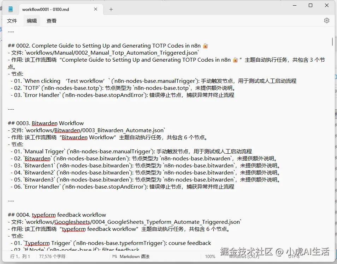
Task: Close the workflow0001 - 0100.md tab
Action: point(96,9)
